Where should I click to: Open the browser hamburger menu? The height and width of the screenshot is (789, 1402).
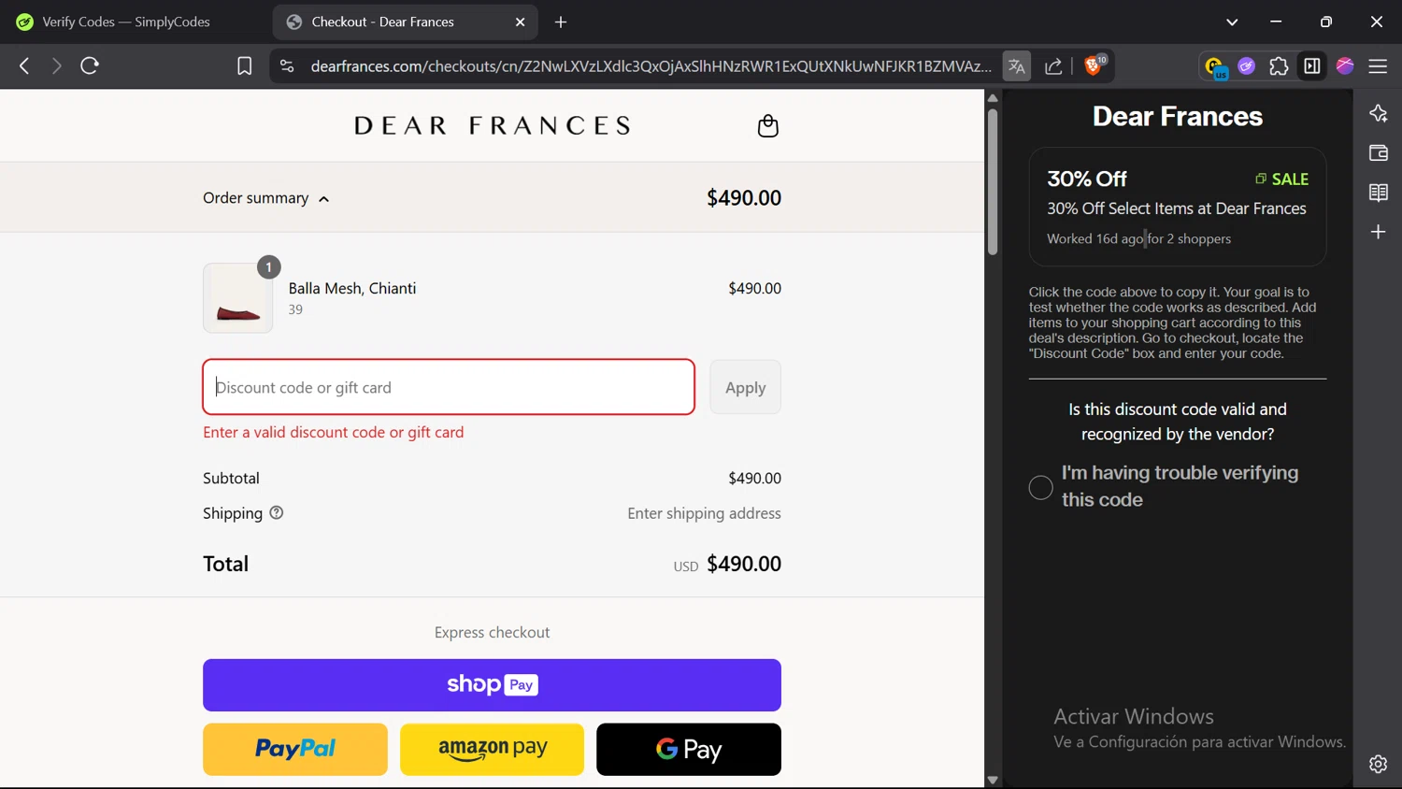coord(1378,66)
